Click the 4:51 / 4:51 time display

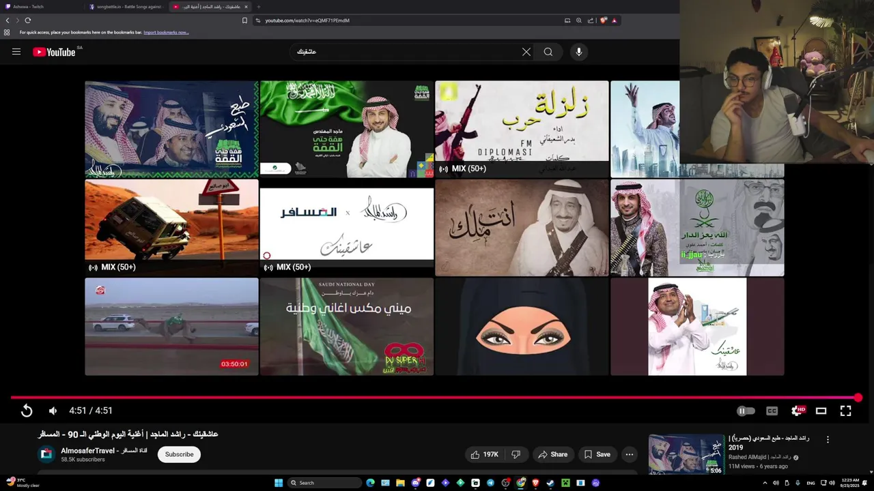coord(91,411)
